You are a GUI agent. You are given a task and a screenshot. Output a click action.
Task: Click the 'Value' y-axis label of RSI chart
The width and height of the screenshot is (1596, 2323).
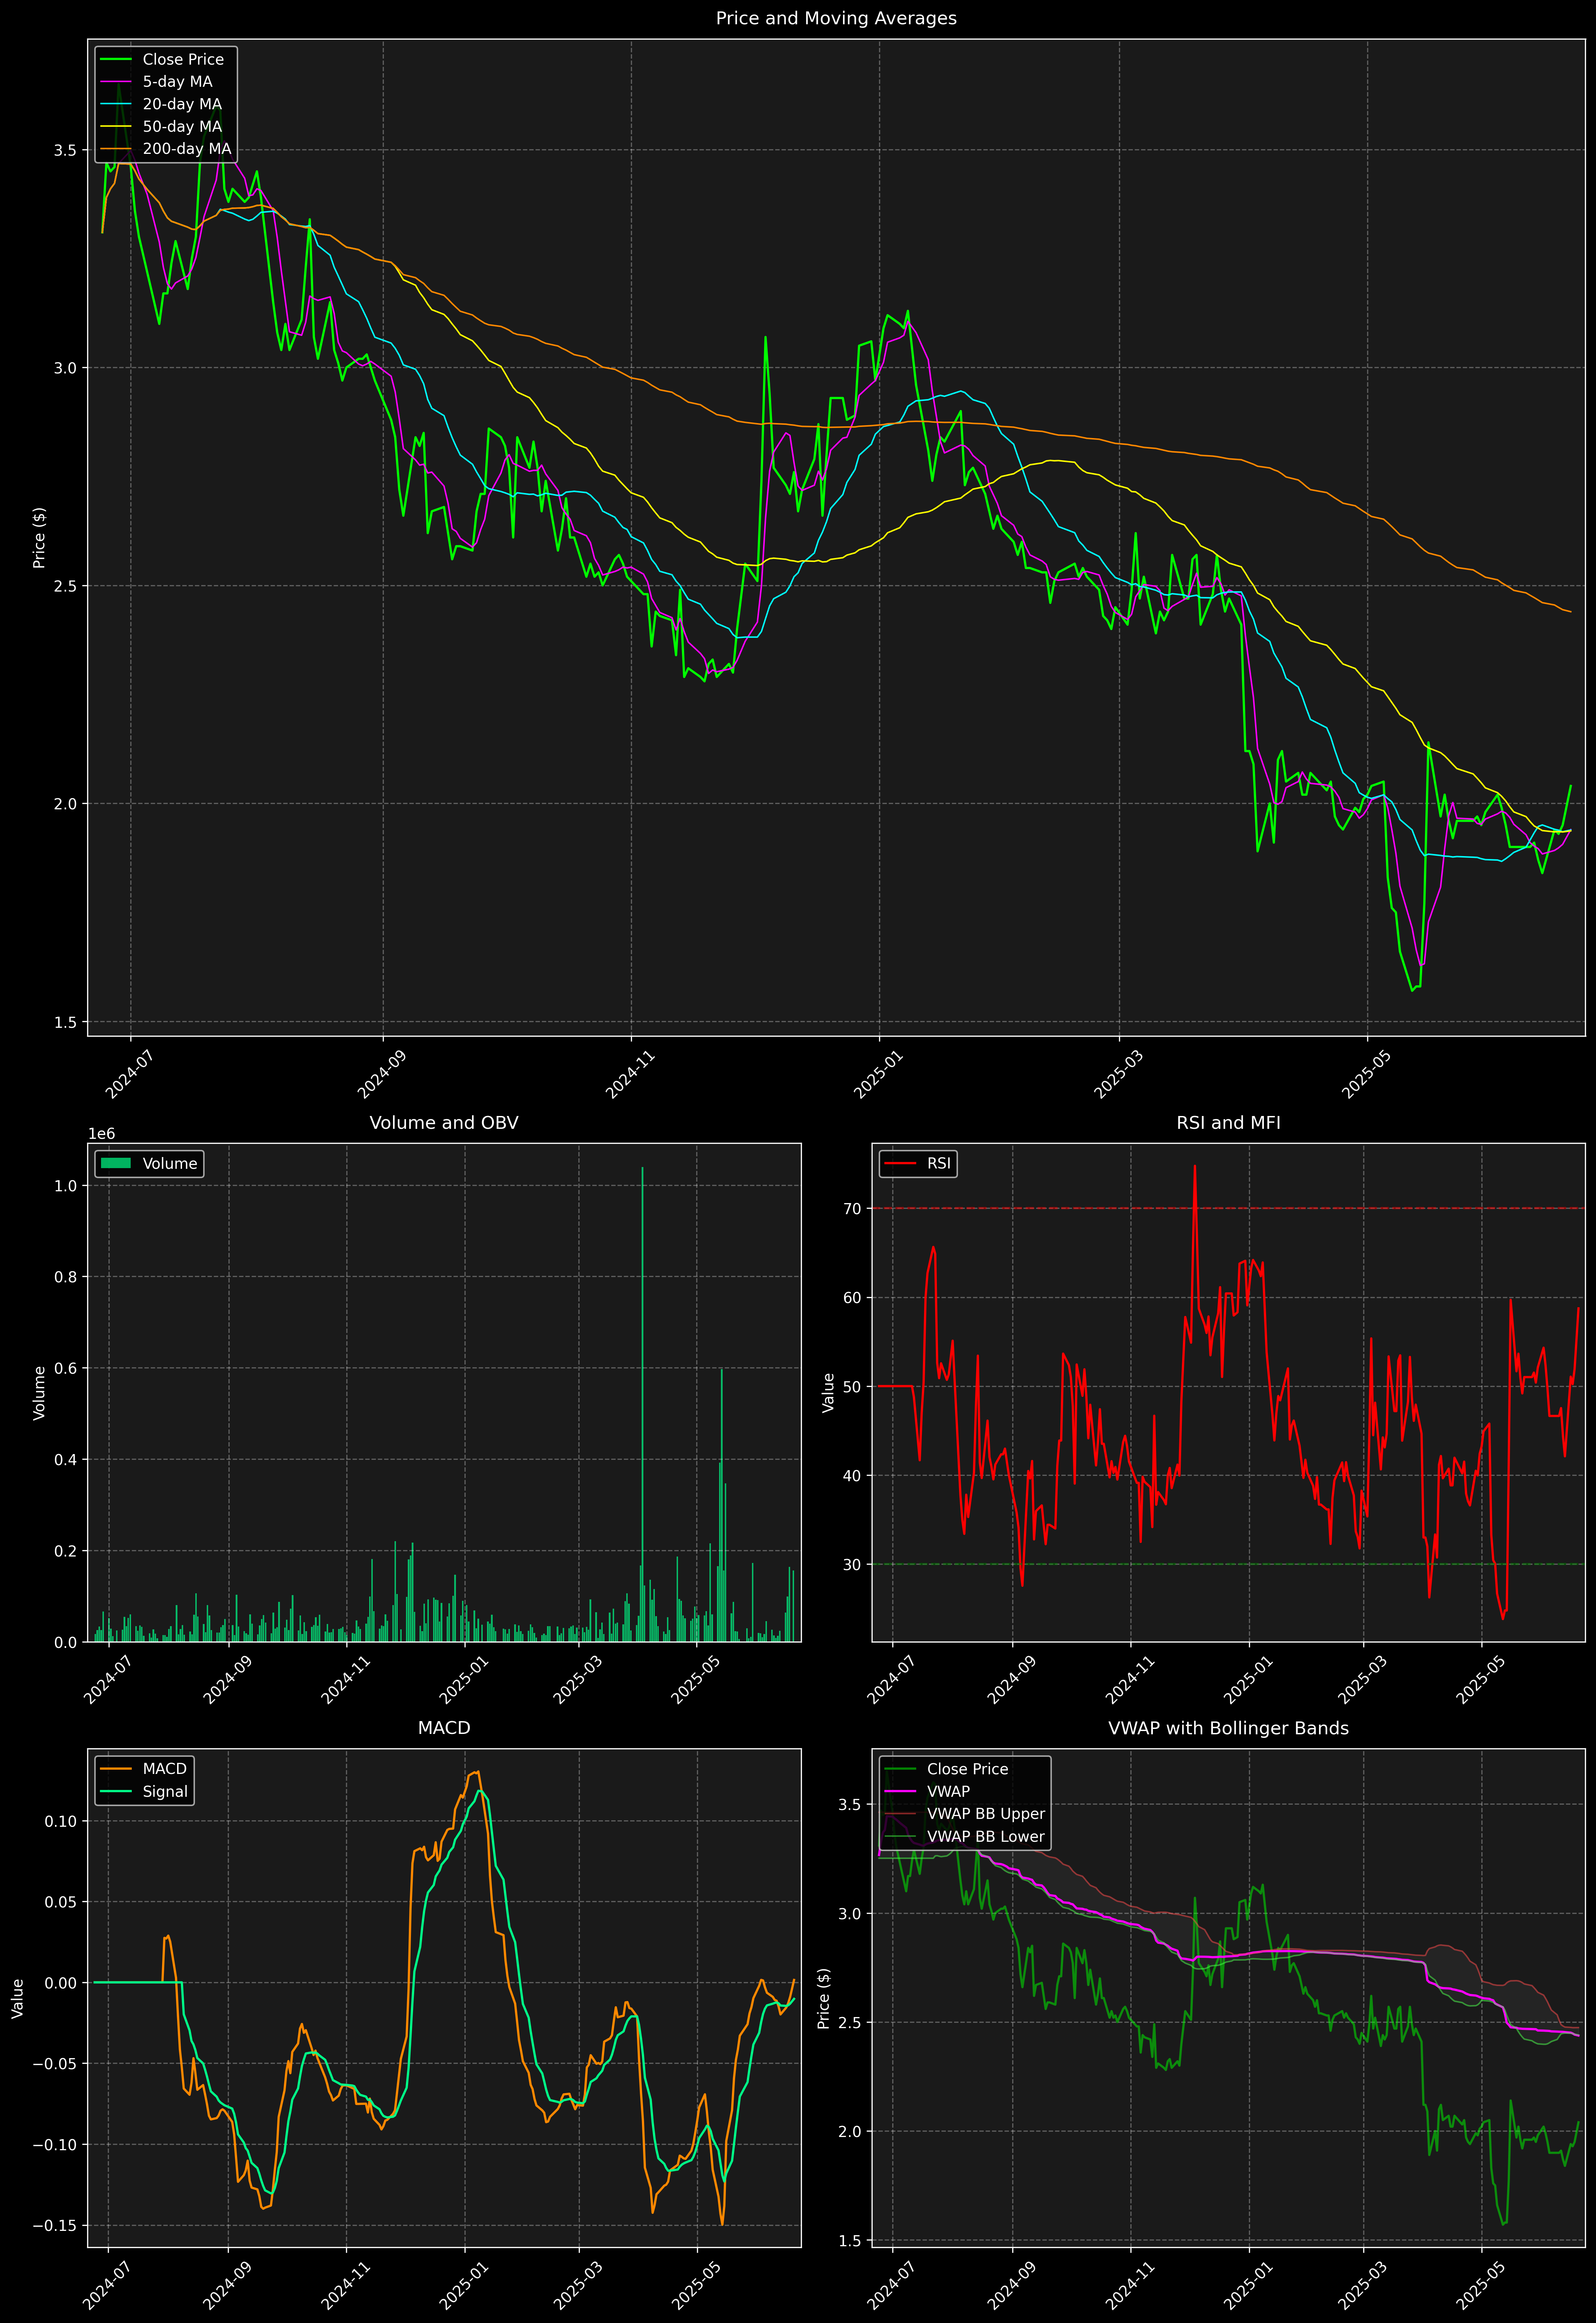tap(828, 1392)
